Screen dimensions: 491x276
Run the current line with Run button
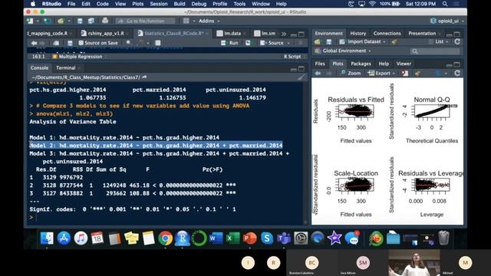[x=230, y=43]
